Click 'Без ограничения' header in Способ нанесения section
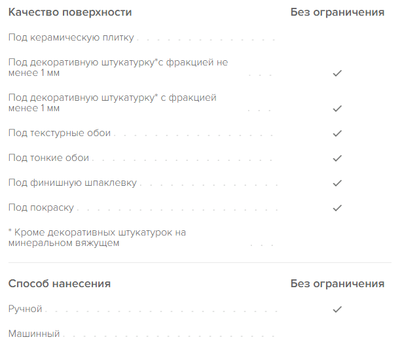 [x=337, y=284]
